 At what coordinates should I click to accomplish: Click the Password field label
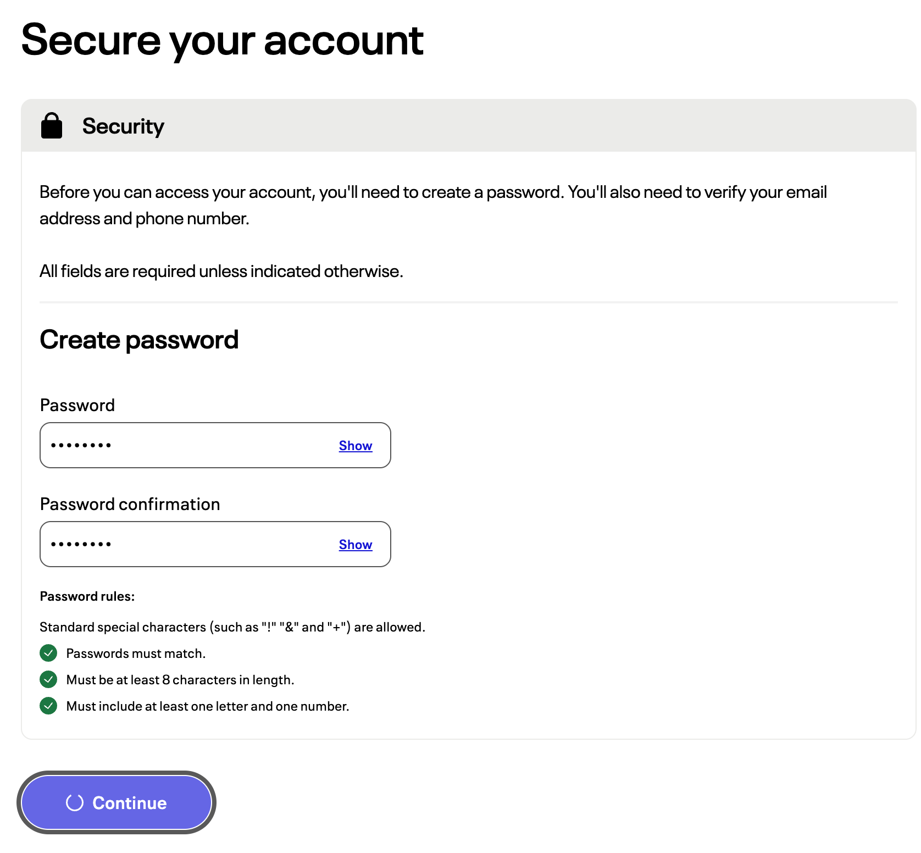pos(77,405)
